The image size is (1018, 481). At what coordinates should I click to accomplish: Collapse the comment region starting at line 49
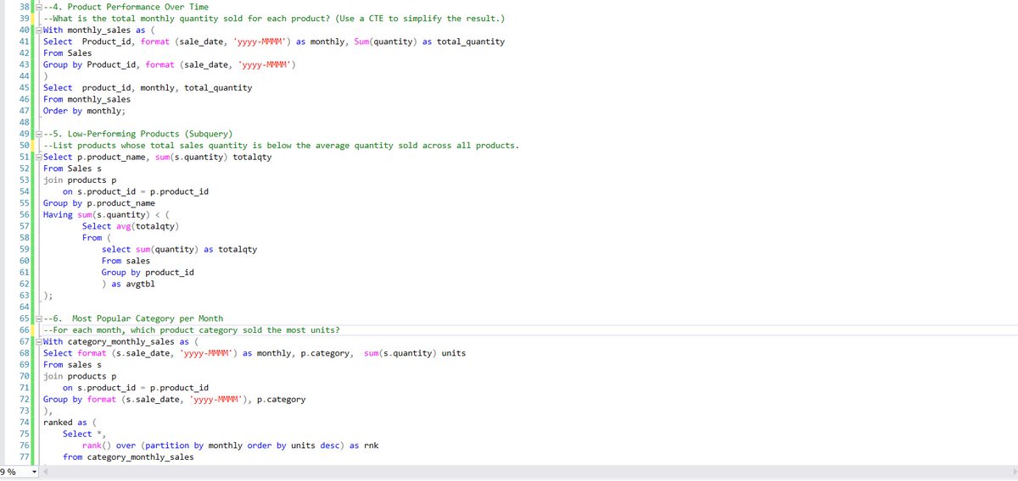click(39, 134)
